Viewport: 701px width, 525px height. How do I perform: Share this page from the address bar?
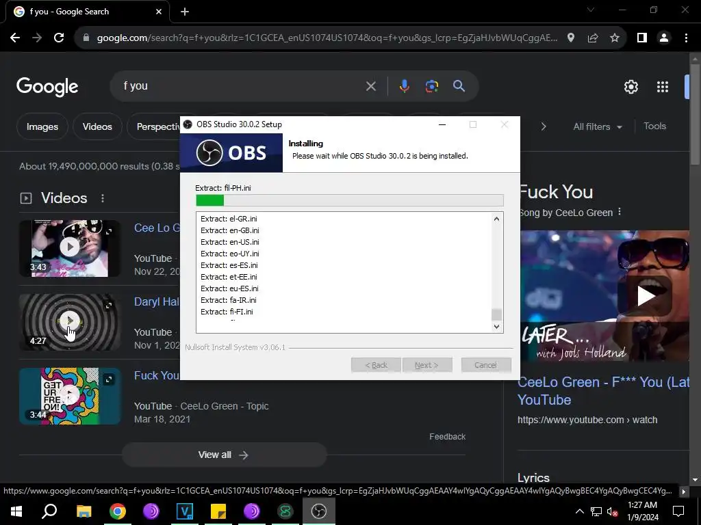(x=593, y=38)
